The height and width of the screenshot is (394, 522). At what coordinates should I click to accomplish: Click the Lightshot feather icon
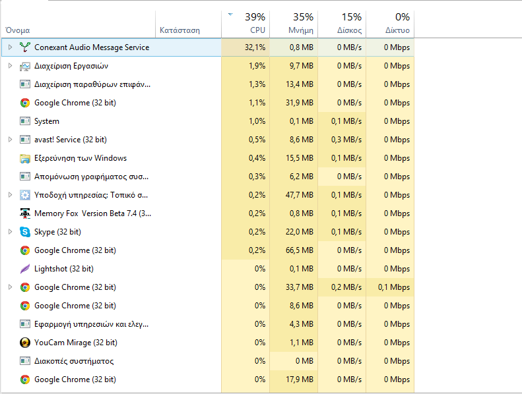(25, 269)
